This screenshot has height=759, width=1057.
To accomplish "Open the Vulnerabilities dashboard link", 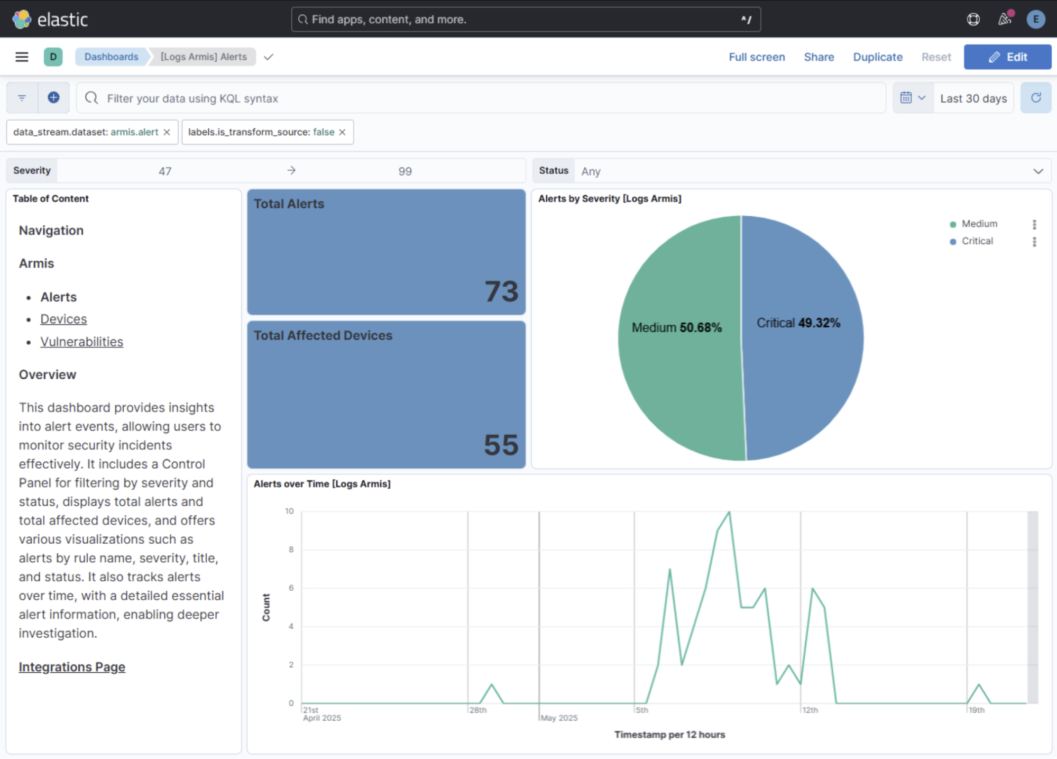I will click(81, 342).
